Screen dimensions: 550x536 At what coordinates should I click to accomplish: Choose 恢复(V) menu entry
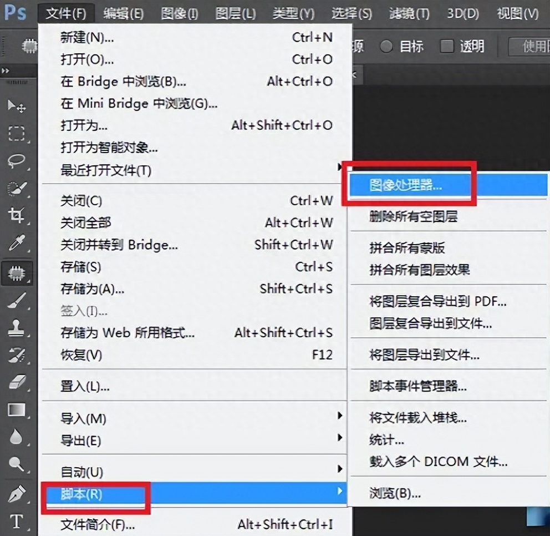195,355
